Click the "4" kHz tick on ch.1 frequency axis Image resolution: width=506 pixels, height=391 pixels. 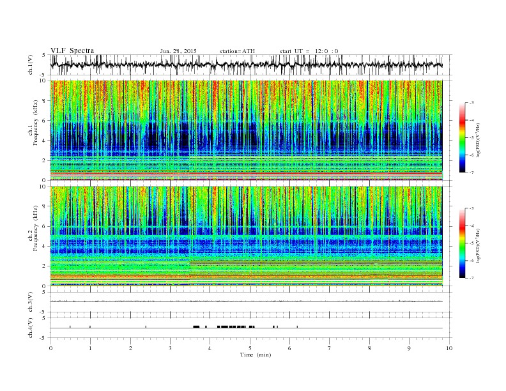44,141
